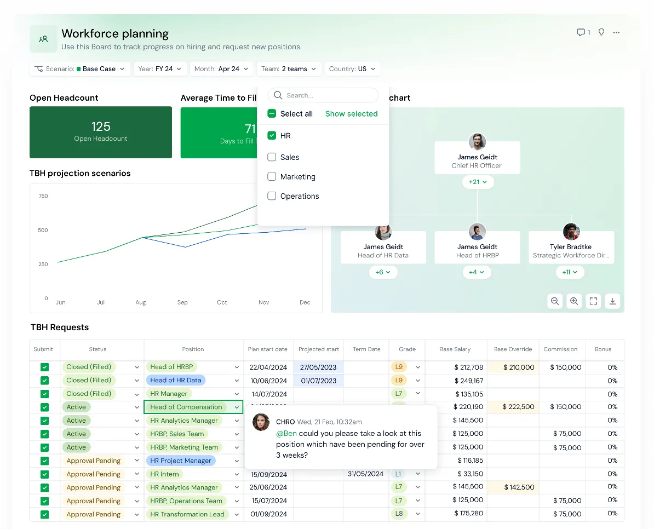This screenshot has height=529, width=654.
Task: Toggle submit checkbox for HR Manager row
Action: tap(44, 394)
